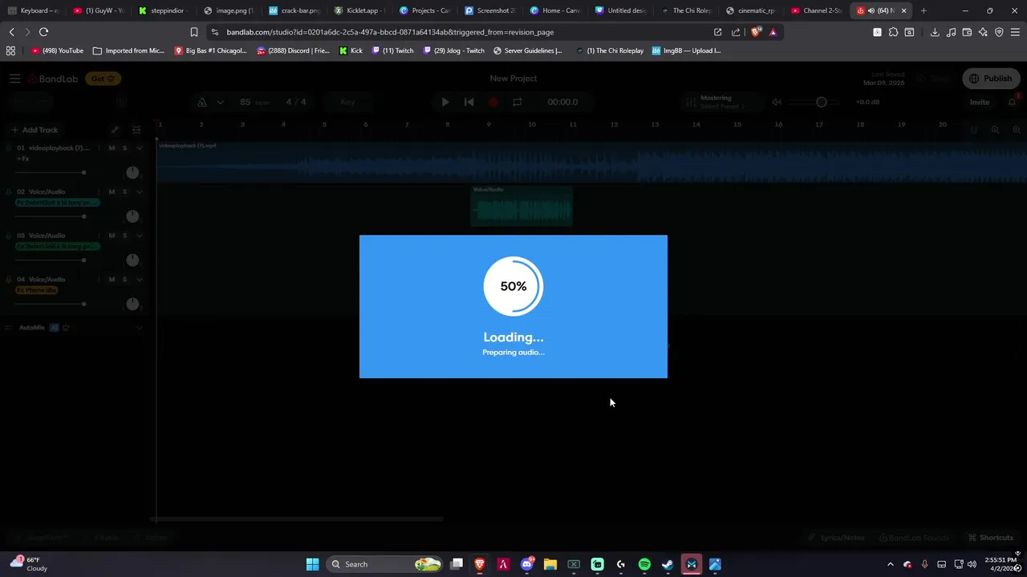Viewport: 1027px width, 577px height.
Task: Switch to the crack-bar.png tab
Action: pyautogui.click(x=294, y=10)
